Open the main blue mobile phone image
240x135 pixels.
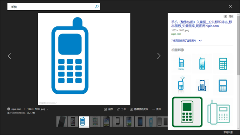(x=84, y=59)
